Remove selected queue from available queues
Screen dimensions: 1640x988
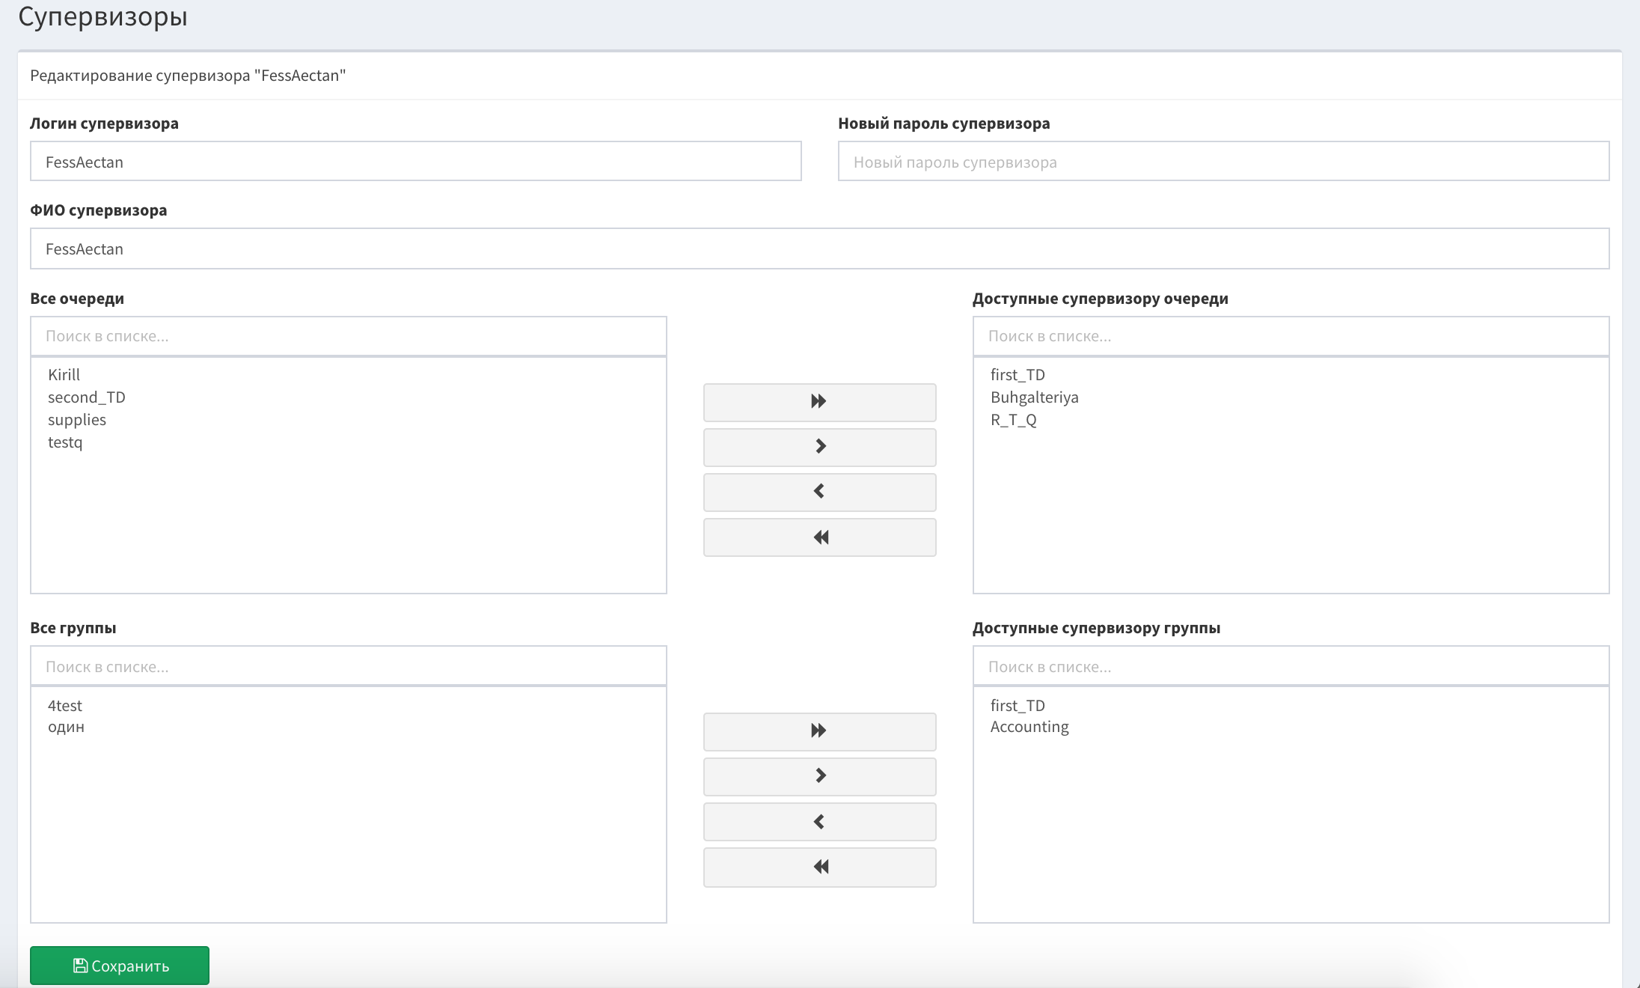[x=819, y=492]
